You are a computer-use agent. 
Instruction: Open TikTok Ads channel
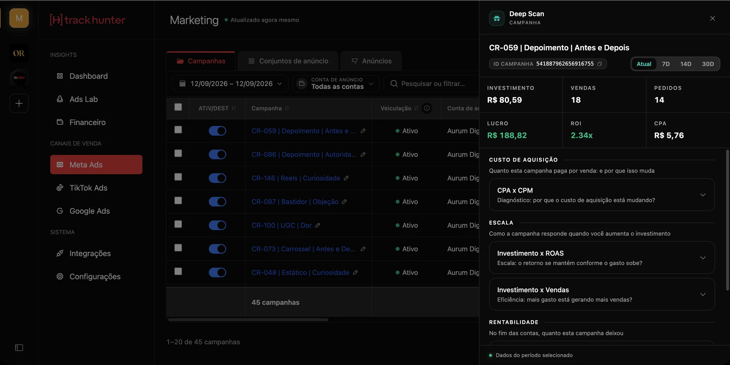point(96,188)
